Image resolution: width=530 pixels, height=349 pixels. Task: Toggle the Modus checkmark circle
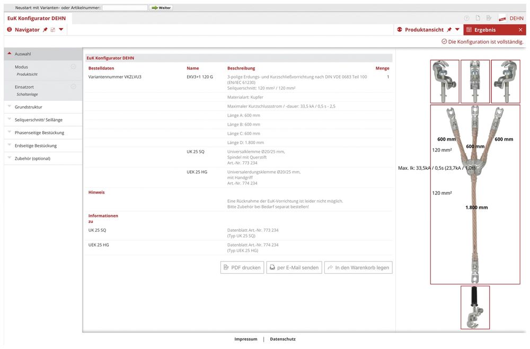(73, 67)
